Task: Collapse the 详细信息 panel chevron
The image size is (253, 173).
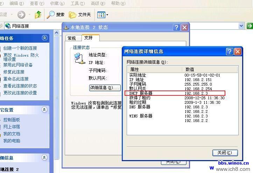Action: coord(44,158)
